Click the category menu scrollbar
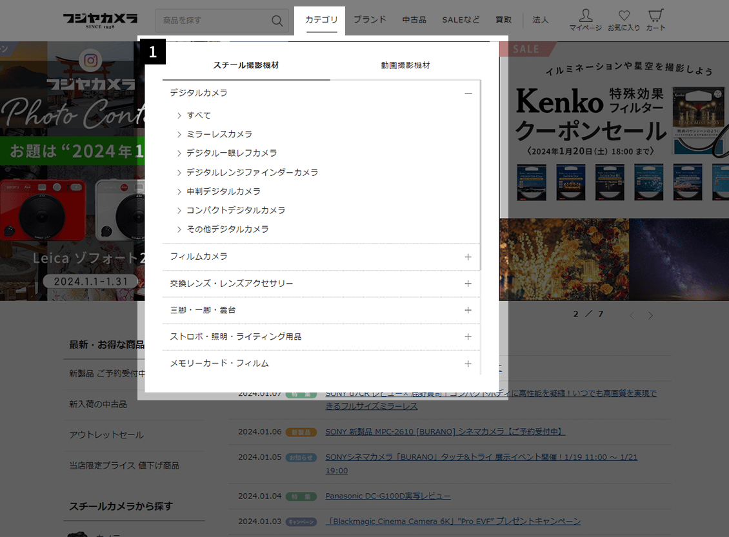Screen dimensions: 729x537 pyautogui.click(x=480, y=175)
